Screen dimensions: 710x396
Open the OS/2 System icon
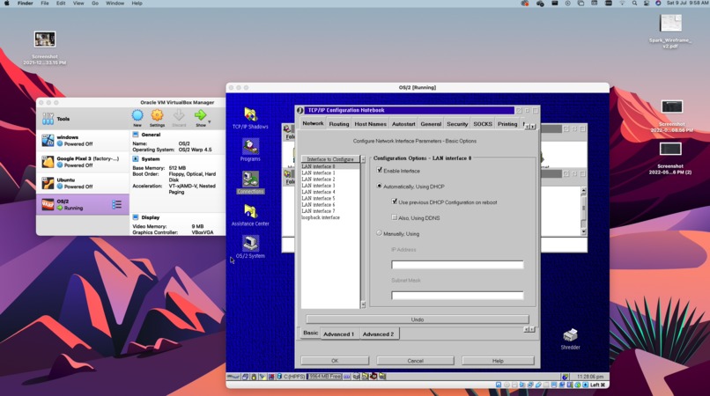[x=250, y=244]
